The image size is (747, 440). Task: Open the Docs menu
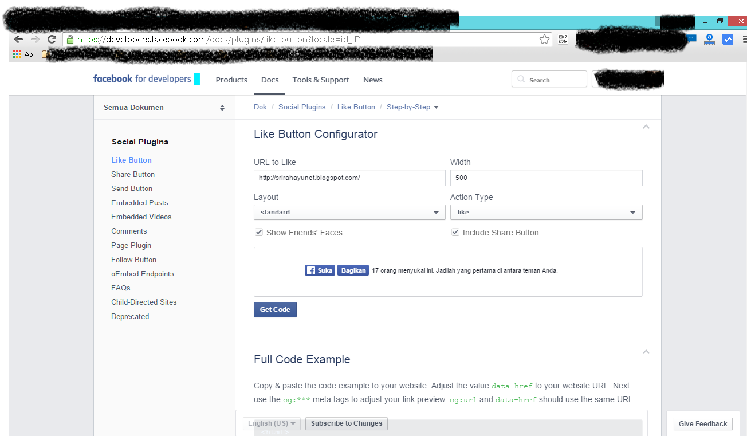click(270, 80)
